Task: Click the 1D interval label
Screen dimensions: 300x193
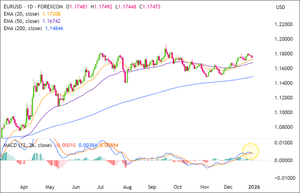Action: point(30,7)
